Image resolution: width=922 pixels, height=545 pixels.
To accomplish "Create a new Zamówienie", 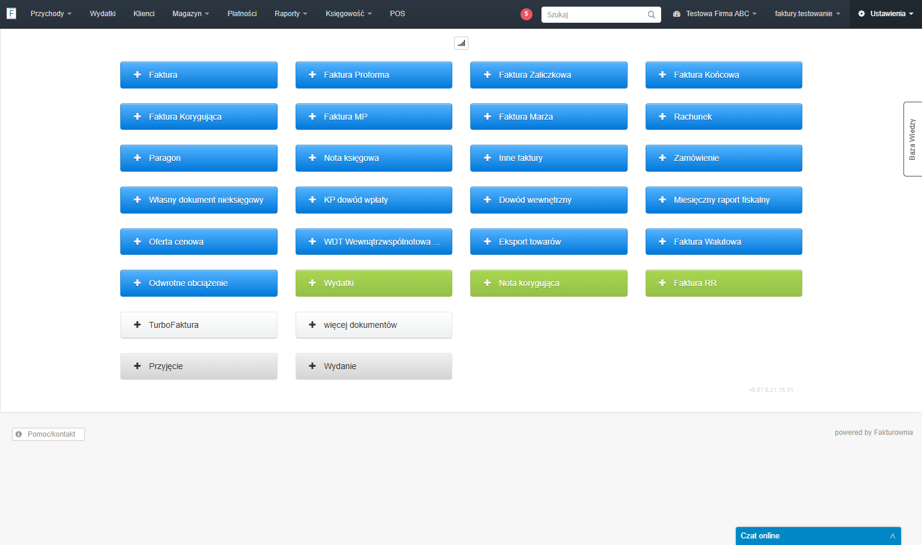I will click(x=724, y=158).
